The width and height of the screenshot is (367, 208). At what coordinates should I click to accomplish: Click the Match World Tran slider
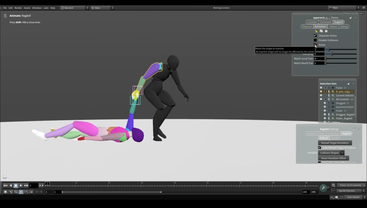(341, 63)
